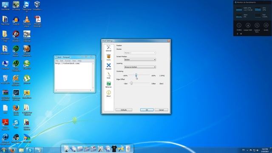The image size is (272, 153).
Task: Open the Behavior section in Dock Settings
Action: coord(109,84)
